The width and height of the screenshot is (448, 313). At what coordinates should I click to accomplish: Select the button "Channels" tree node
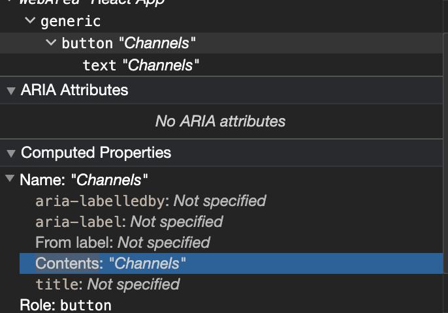(x=129, y=44)
